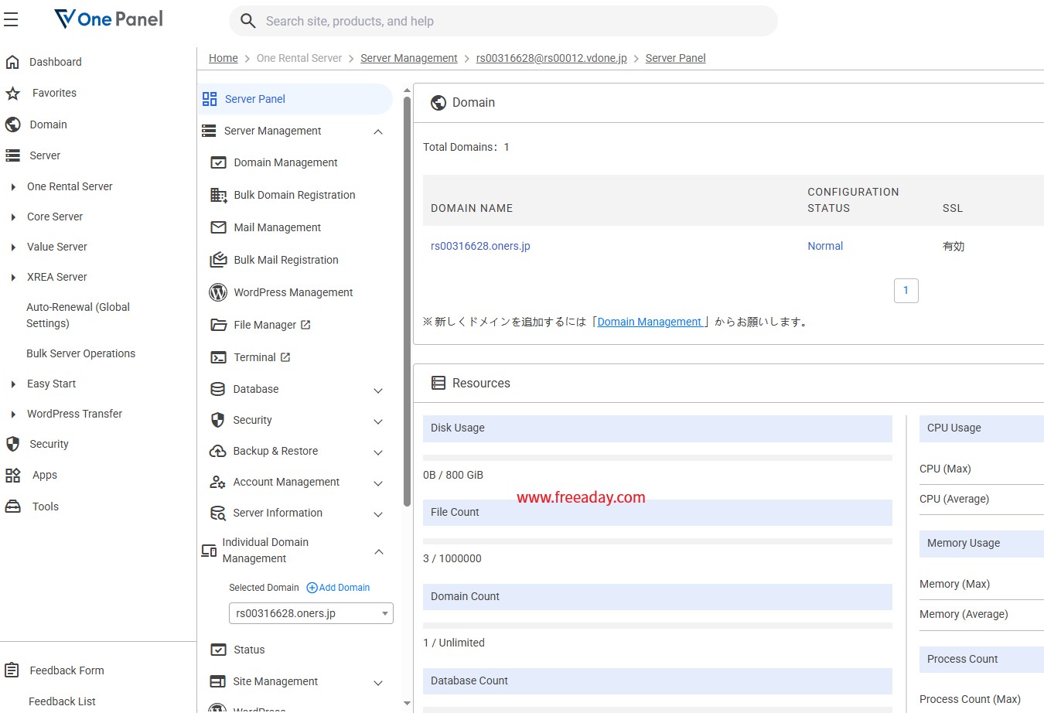1044x713 pixels.
Task: Expand the One Rental Server tree item
Action: [13, 187]
